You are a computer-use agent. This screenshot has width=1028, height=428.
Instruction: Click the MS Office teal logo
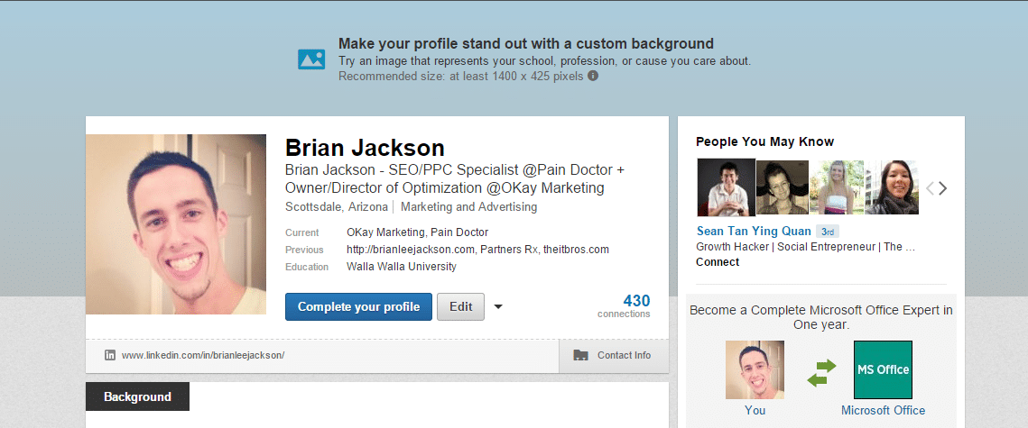tap(883, 369)
